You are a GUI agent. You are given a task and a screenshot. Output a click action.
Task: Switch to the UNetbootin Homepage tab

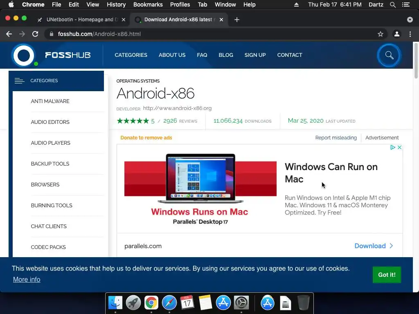click(x=82, y=20)
